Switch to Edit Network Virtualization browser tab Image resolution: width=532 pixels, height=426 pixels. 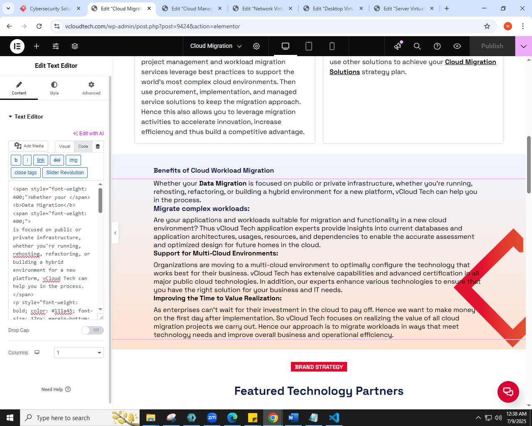pos(262,8)
